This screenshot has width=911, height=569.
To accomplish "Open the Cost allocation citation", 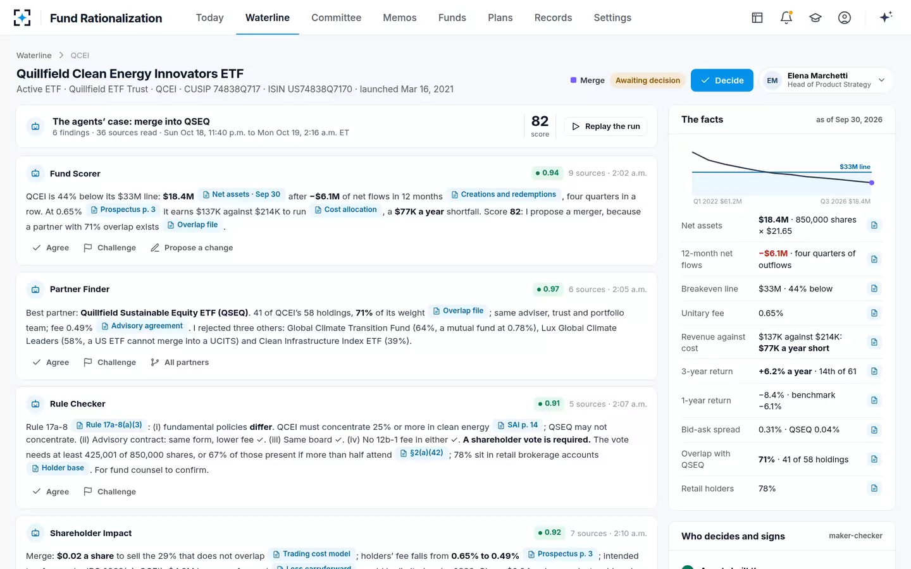I will (345, 210).
